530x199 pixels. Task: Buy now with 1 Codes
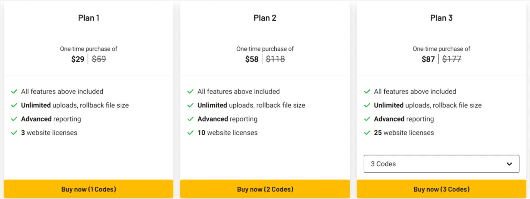89,189
